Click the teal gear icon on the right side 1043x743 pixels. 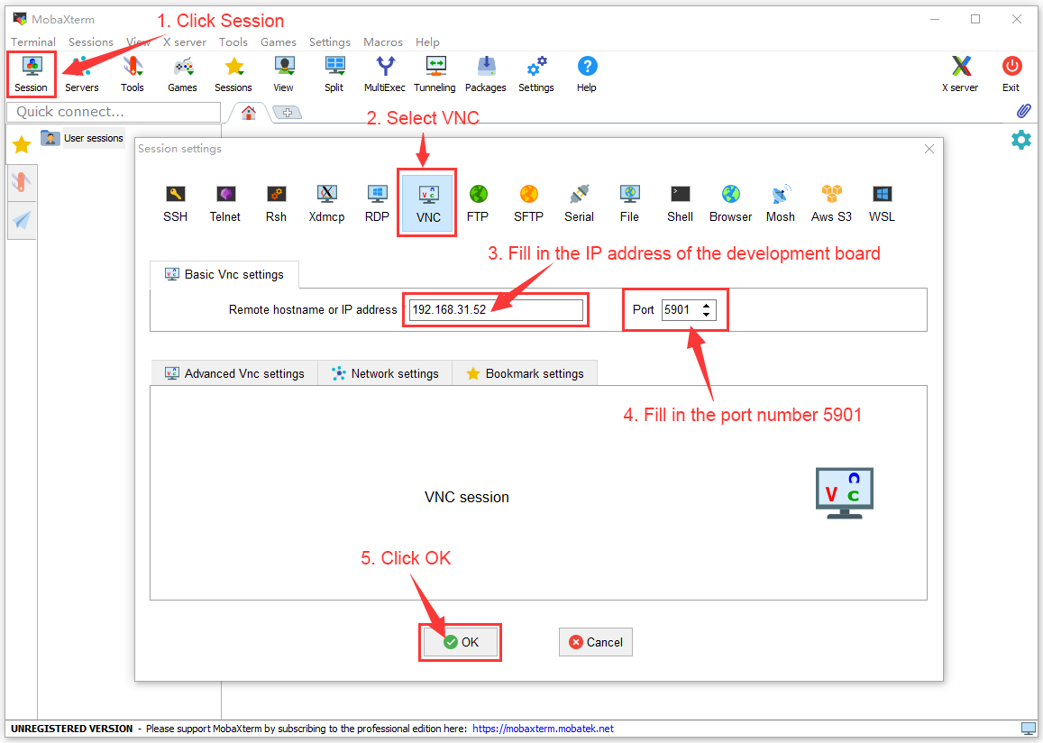click(1021, 140)
